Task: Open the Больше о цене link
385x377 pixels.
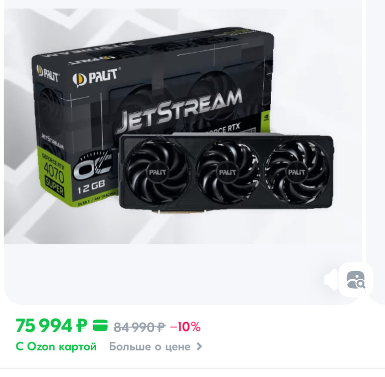Action: (x=155, y=346)
